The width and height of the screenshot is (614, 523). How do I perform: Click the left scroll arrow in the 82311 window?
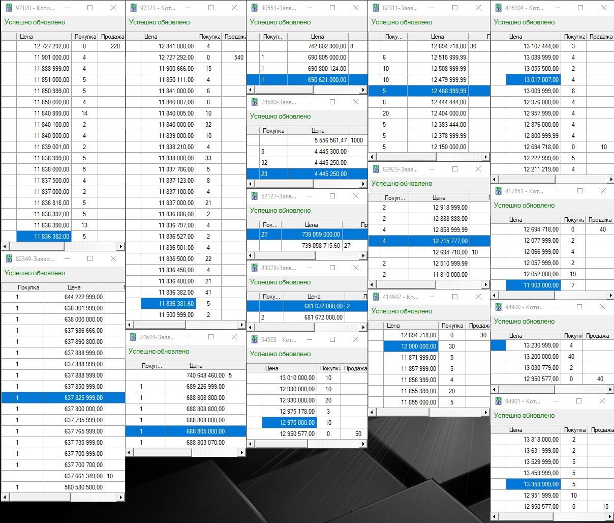click(x=372, y=157)
